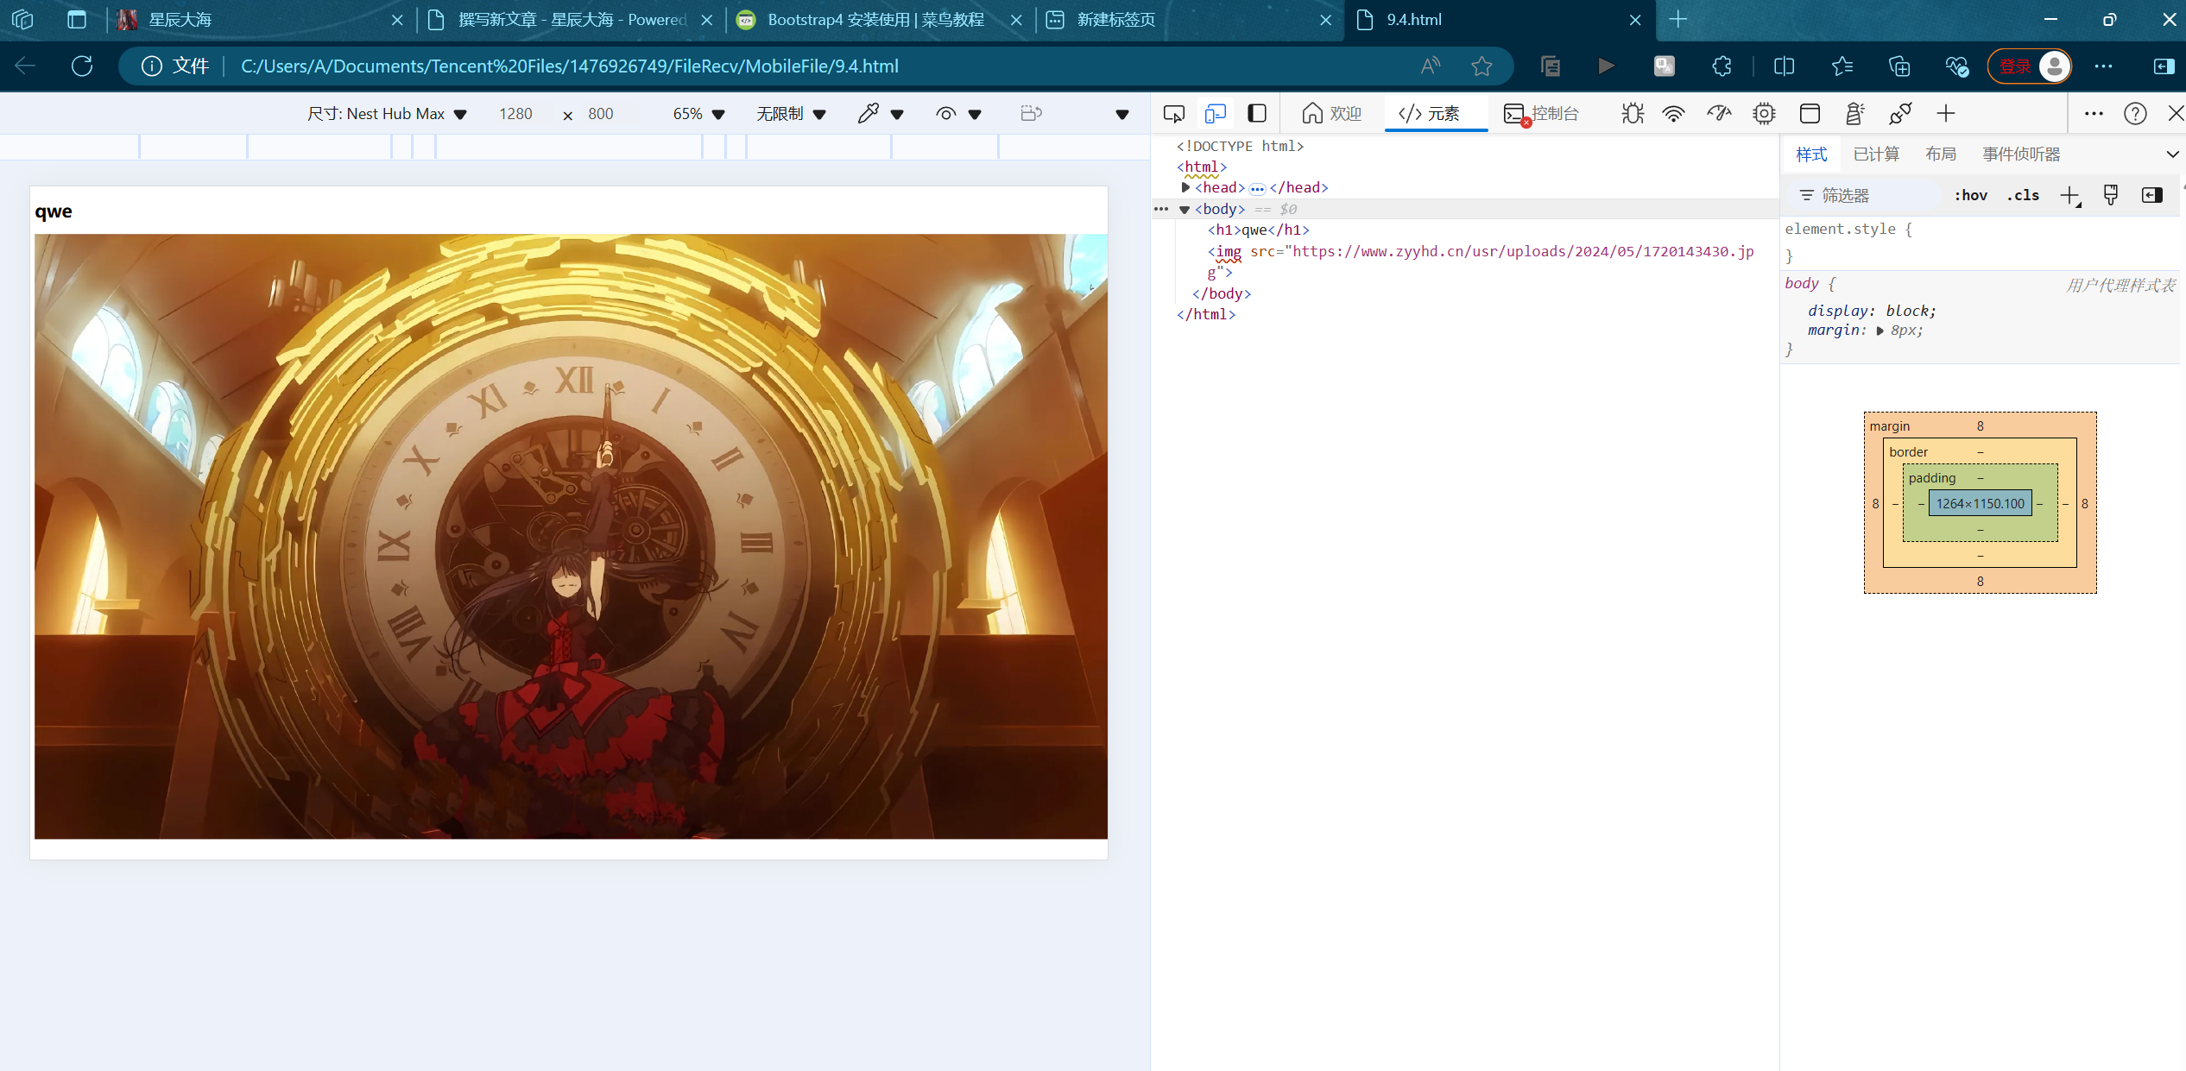This screenshot has width=2186, height=1071.
Task: Open split screen view icon
Action: tap(1784, 66)
